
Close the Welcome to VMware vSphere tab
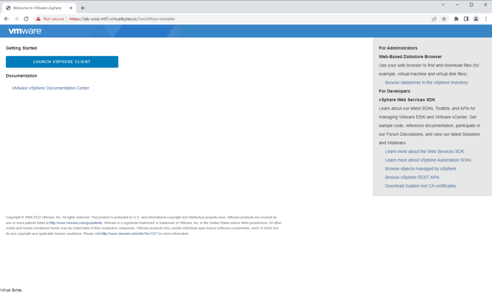coord(72,8)
